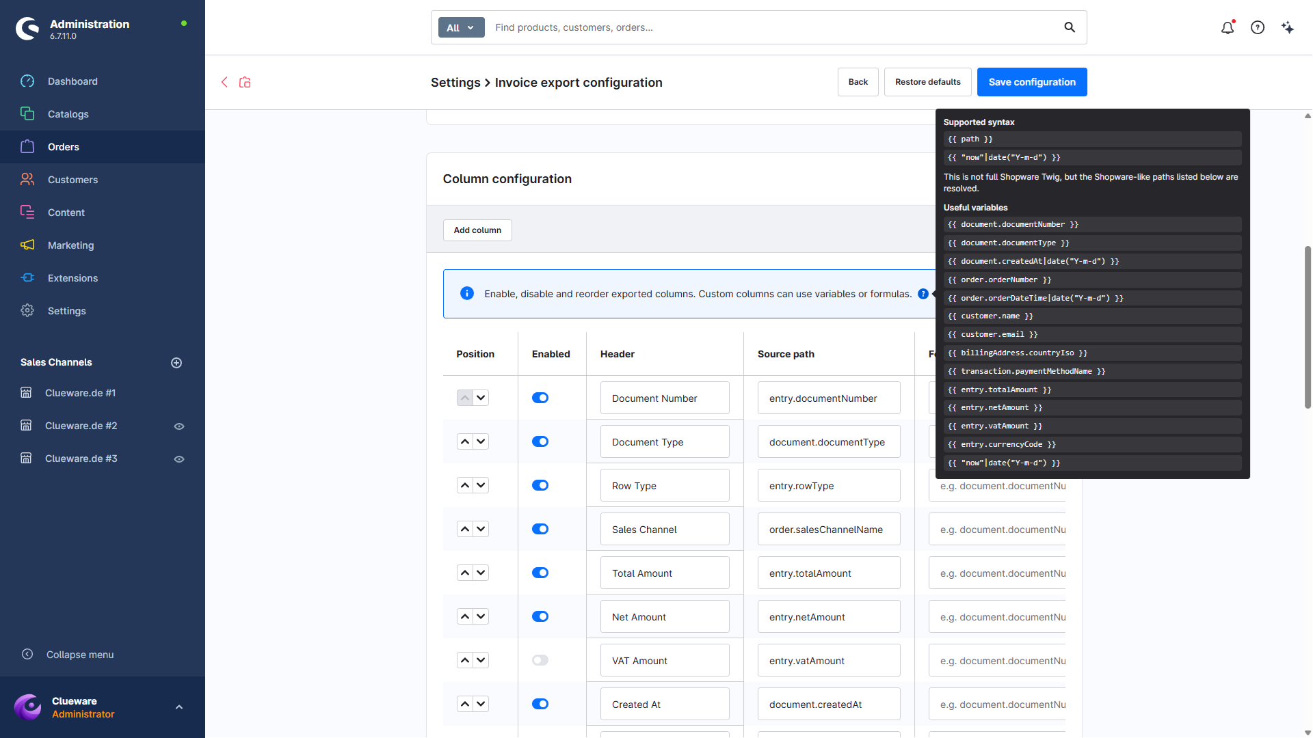Viewport: 1313px width, 738px height.
Task: Open Dashboard menu item
Action: coord(103,81)
